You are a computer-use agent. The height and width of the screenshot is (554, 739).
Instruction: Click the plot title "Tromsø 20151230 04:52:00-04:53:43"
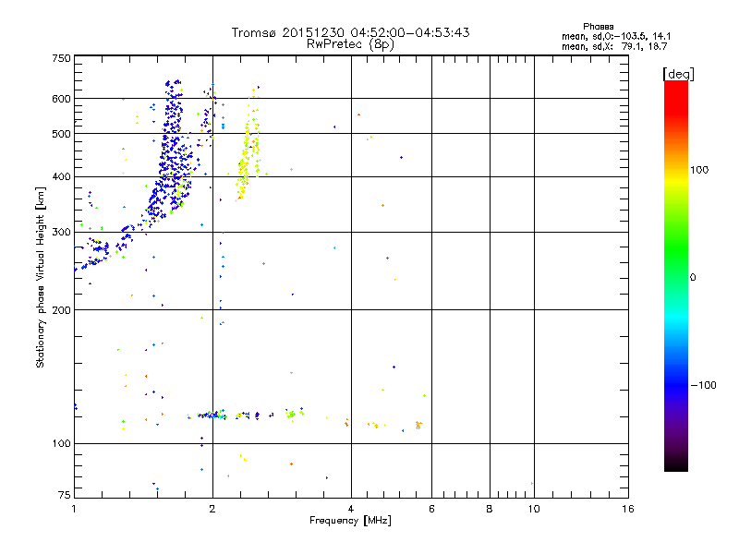[x=350, y=32]
